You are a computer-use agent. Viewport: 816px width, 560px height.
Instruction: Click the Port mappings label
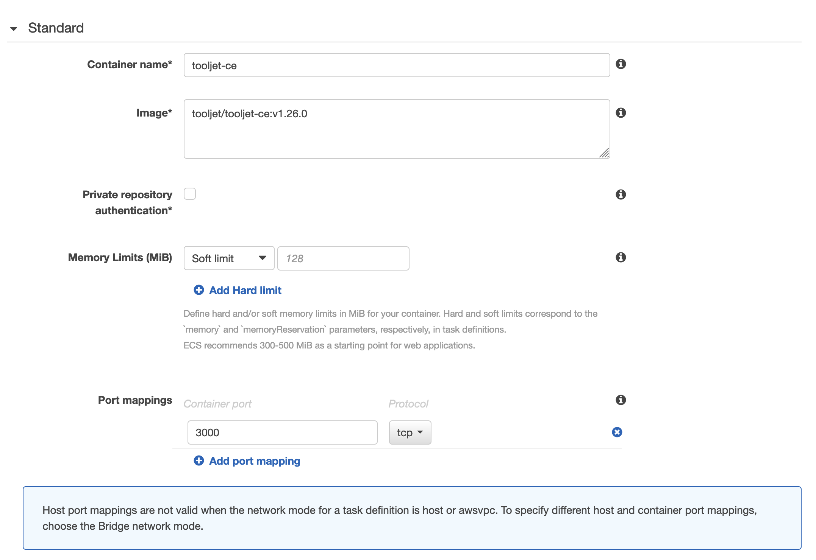[x=135, y=400]
